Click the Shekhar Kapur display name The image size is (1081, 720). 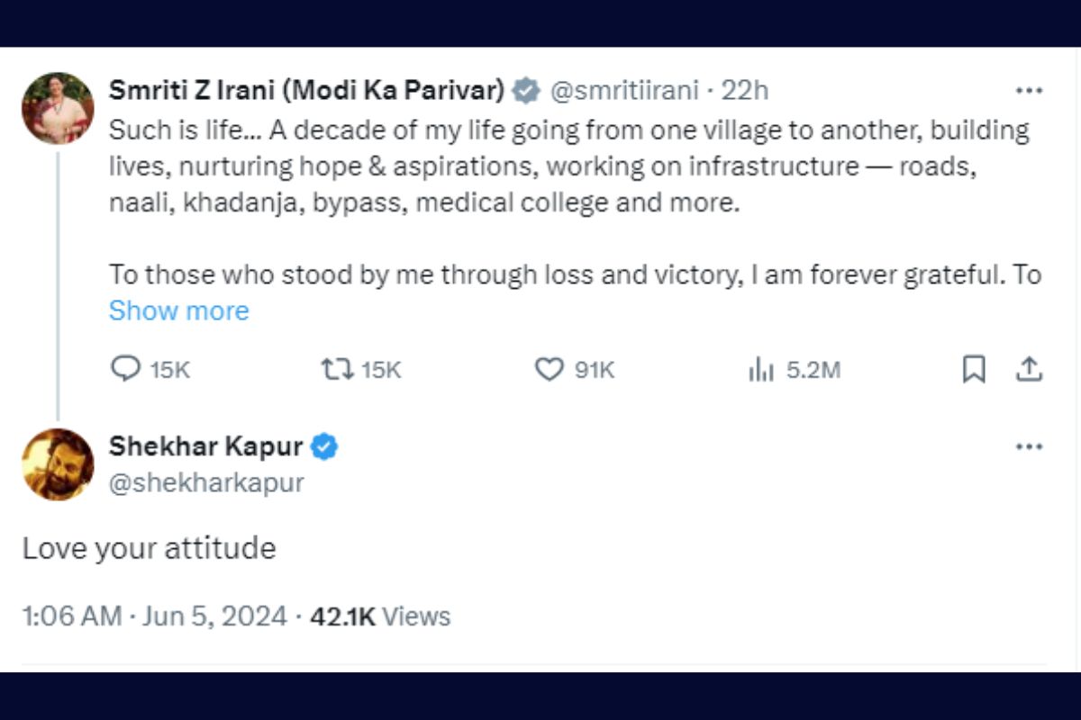(205, 445)
